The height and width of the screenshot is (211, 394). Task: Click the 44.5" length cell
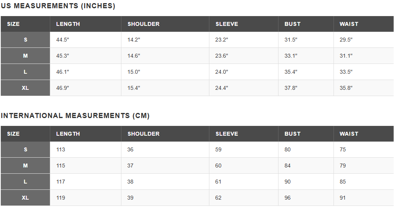(62, 40)
